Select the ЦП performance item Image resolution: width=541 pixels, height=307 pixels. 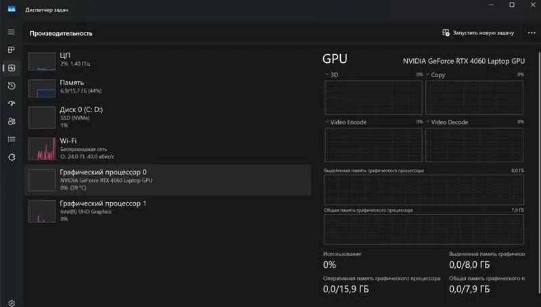[168, 61]
